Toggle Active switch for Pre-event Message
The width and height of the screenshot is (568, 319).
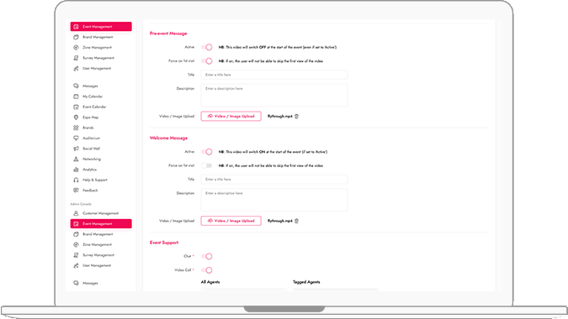point(207,47)
